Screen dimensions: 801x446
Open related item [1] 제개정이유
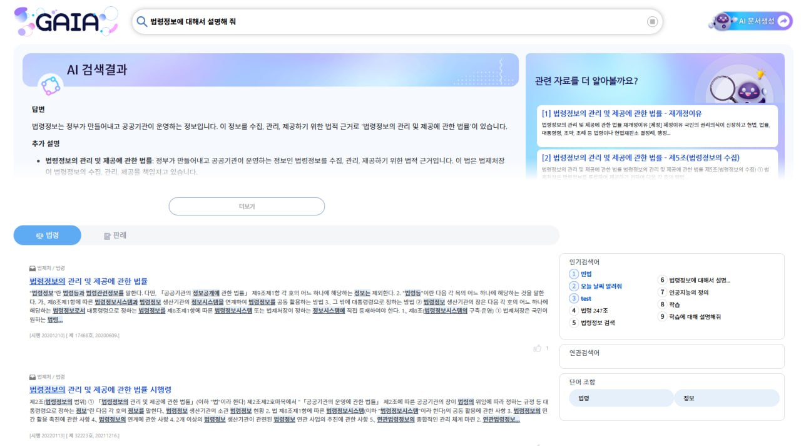[621, 113]
